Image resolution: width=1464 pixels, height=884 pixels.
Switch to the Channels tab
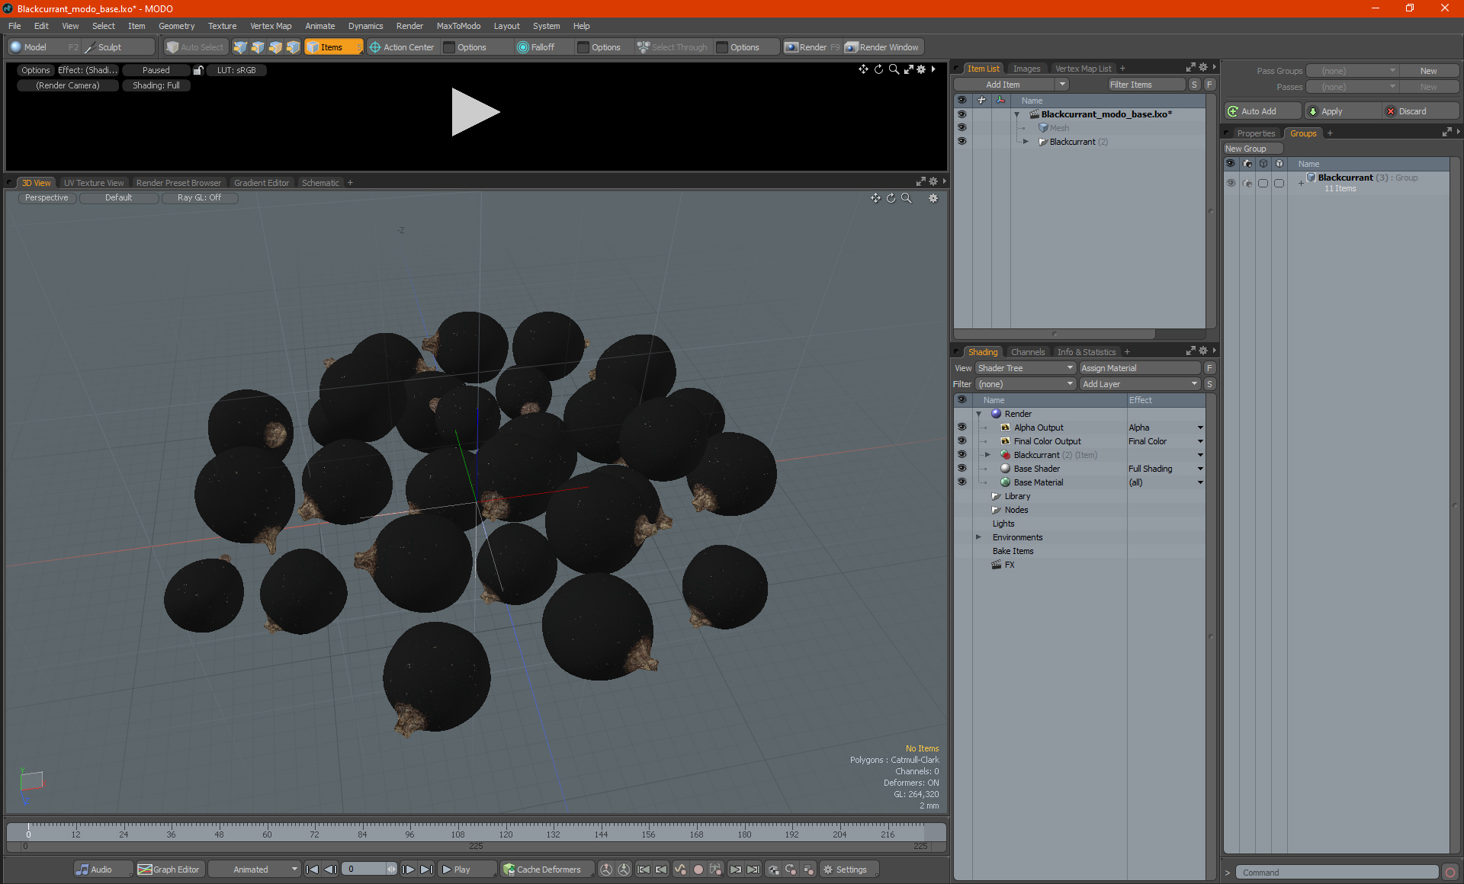click(1027, 352)
